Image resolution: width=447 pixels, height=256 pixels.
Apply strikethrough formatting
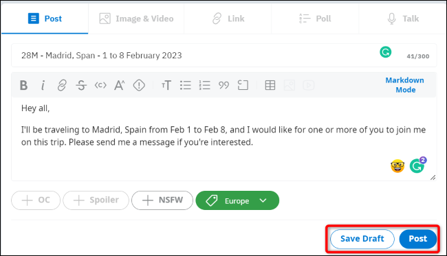pos(81,85)
